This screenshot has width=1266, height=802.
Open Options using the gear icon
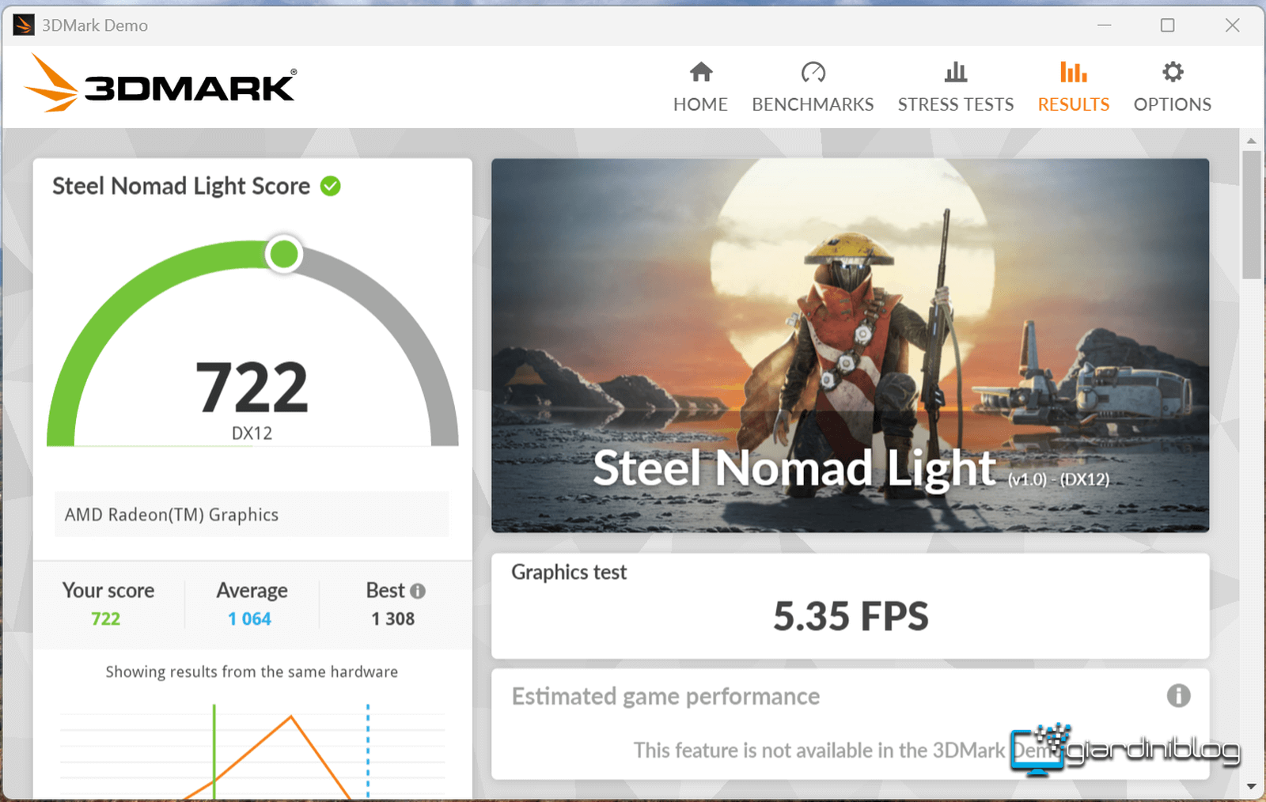1172,73
